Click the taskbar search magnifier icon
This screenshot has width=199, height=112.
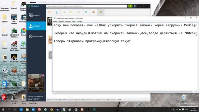tap(9, 110)
